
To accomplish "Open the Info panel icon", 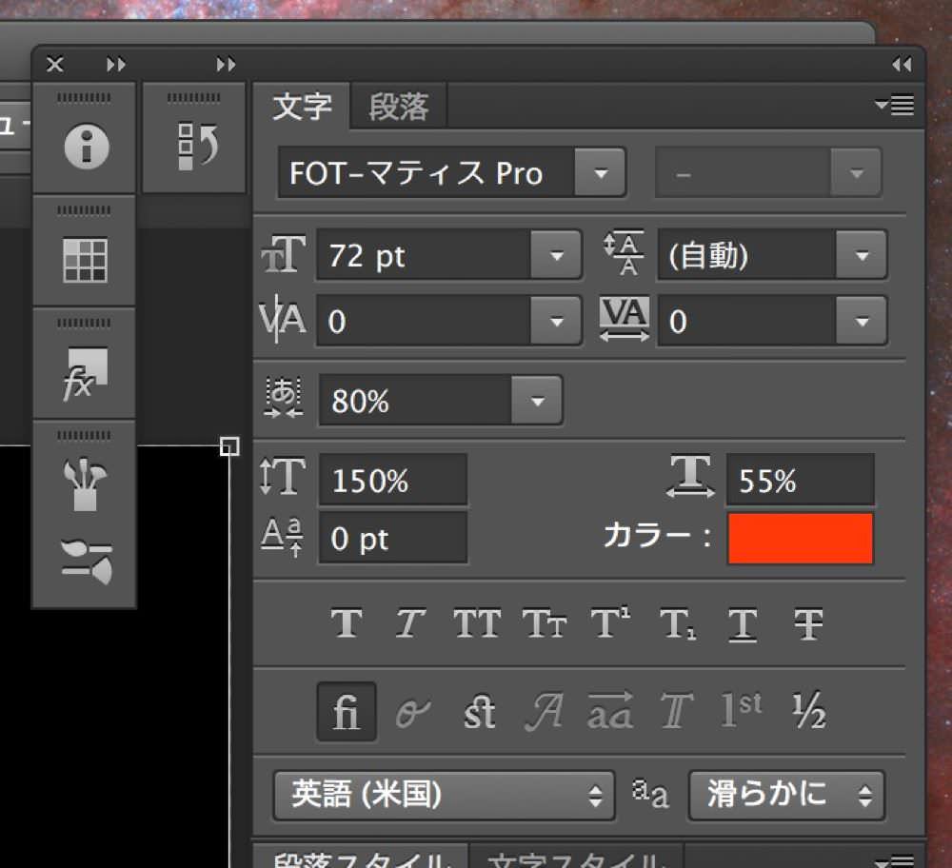I will pyautogui.click(x=87, y=147).
